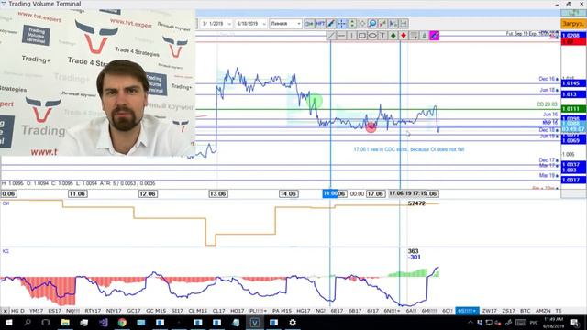Switch to the BTC tab
This screenshot has height=330, width=587.
pyautogui.click(x=526, y=311)
